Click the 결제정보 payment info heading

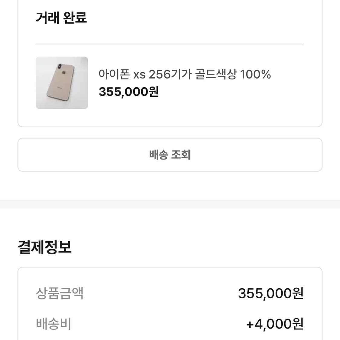click(x=45, y=247)
